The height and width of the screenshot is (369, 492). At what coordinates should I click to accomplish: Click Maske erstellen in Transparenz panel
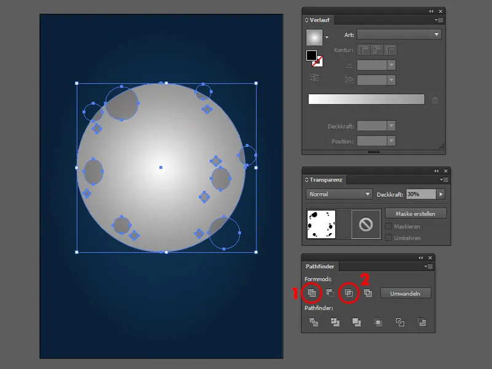416,213
